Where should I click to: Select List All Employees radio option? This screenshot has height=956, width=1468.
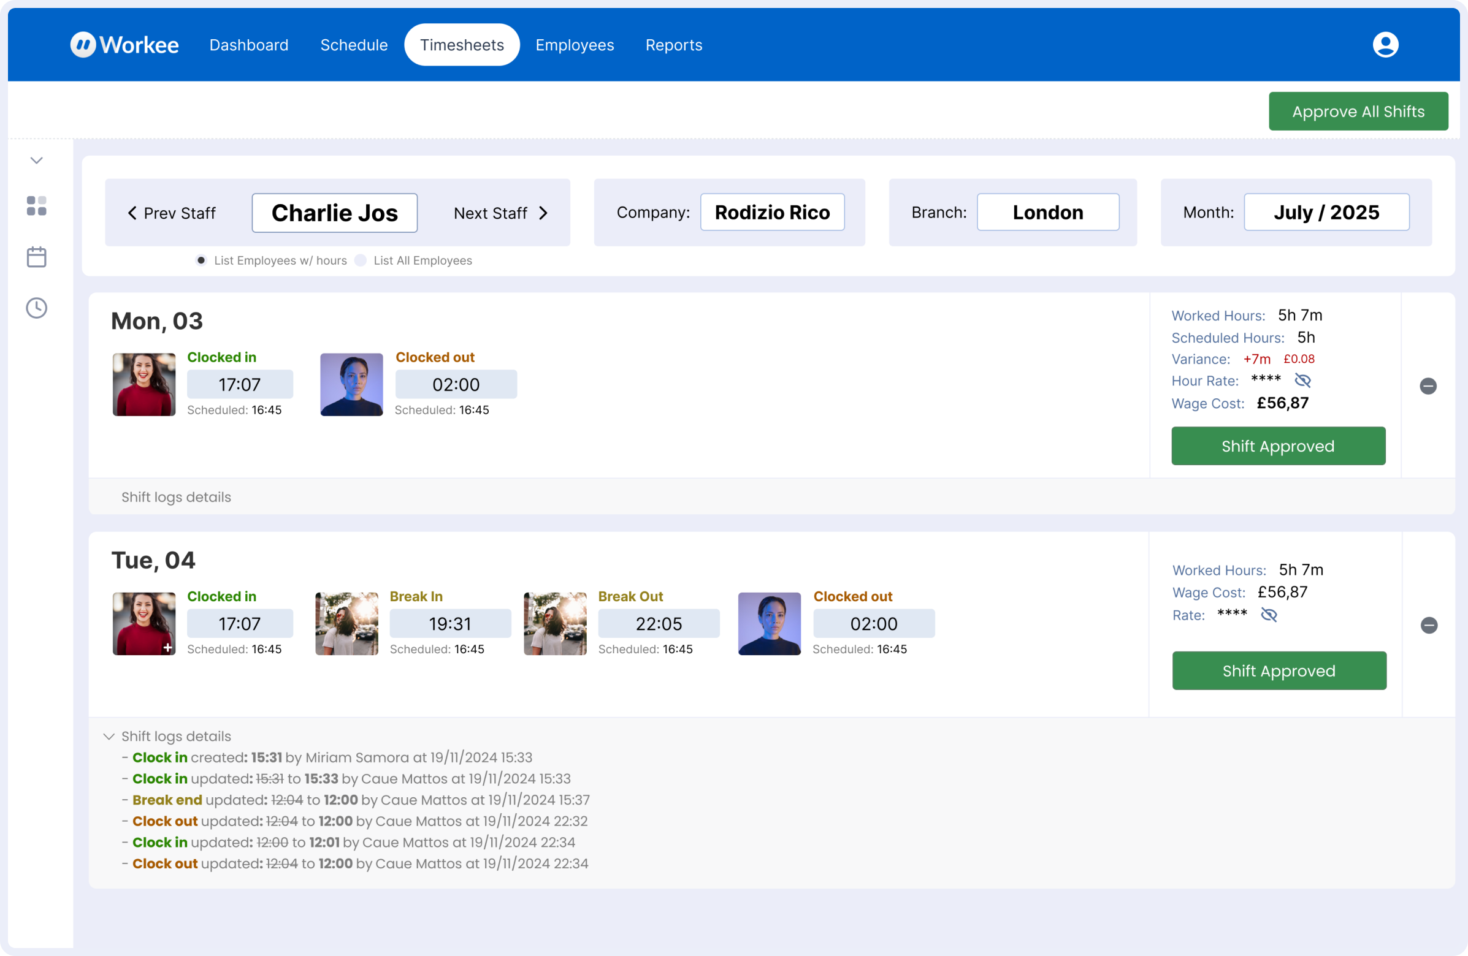[x=361, y=260]
